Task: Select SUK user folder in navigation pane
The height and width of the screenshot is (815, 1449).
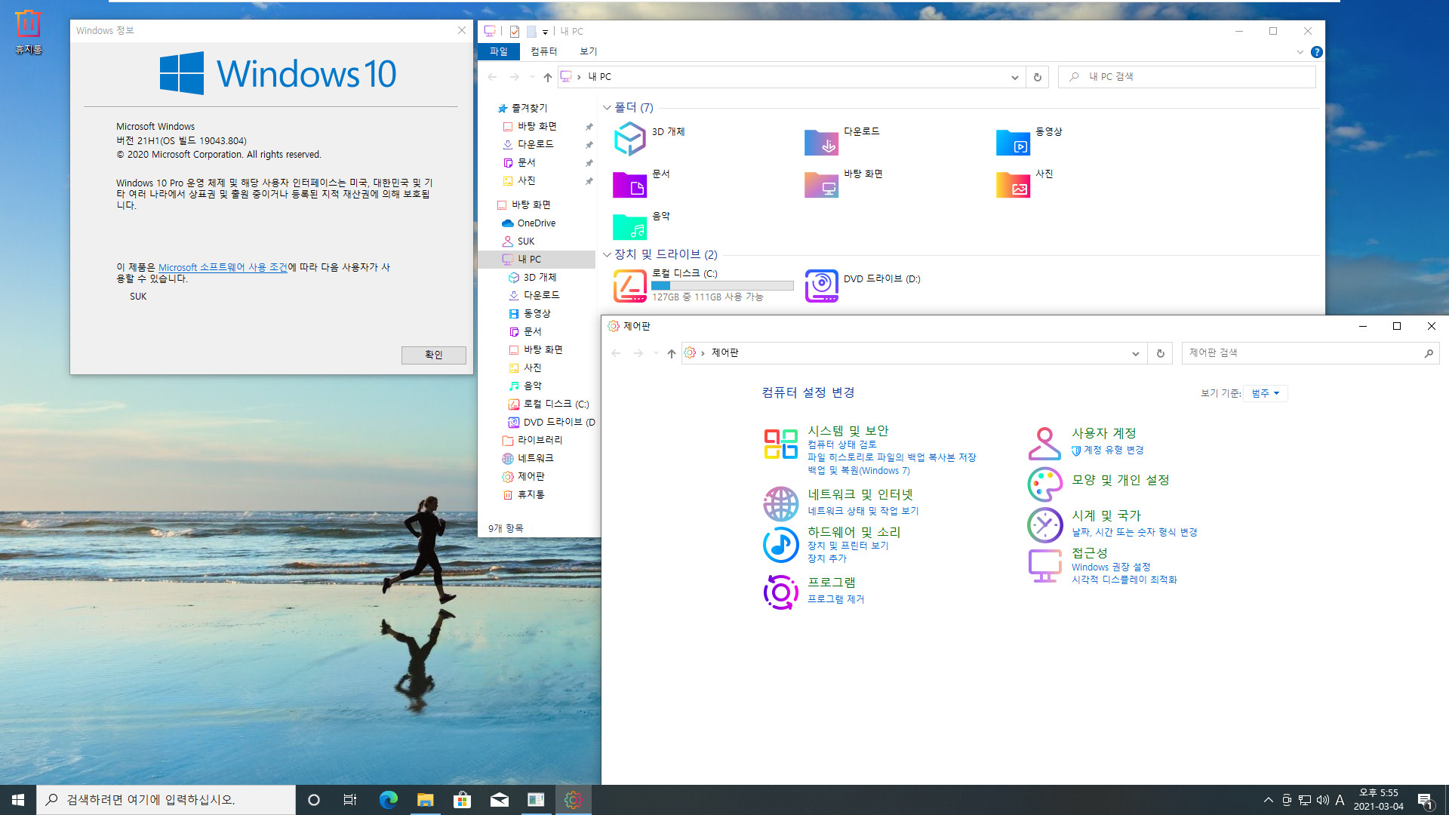Action: click(525, 241)
